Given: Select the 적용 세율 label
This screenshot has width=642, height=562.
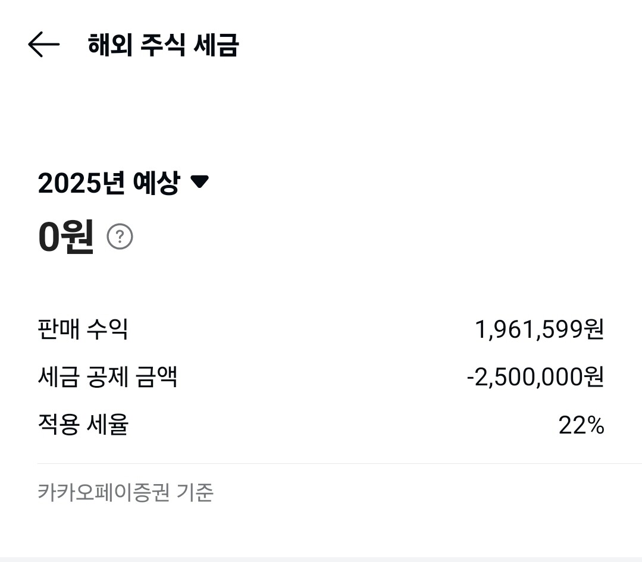Looking at the screenshot, I should tap(83, 425).
